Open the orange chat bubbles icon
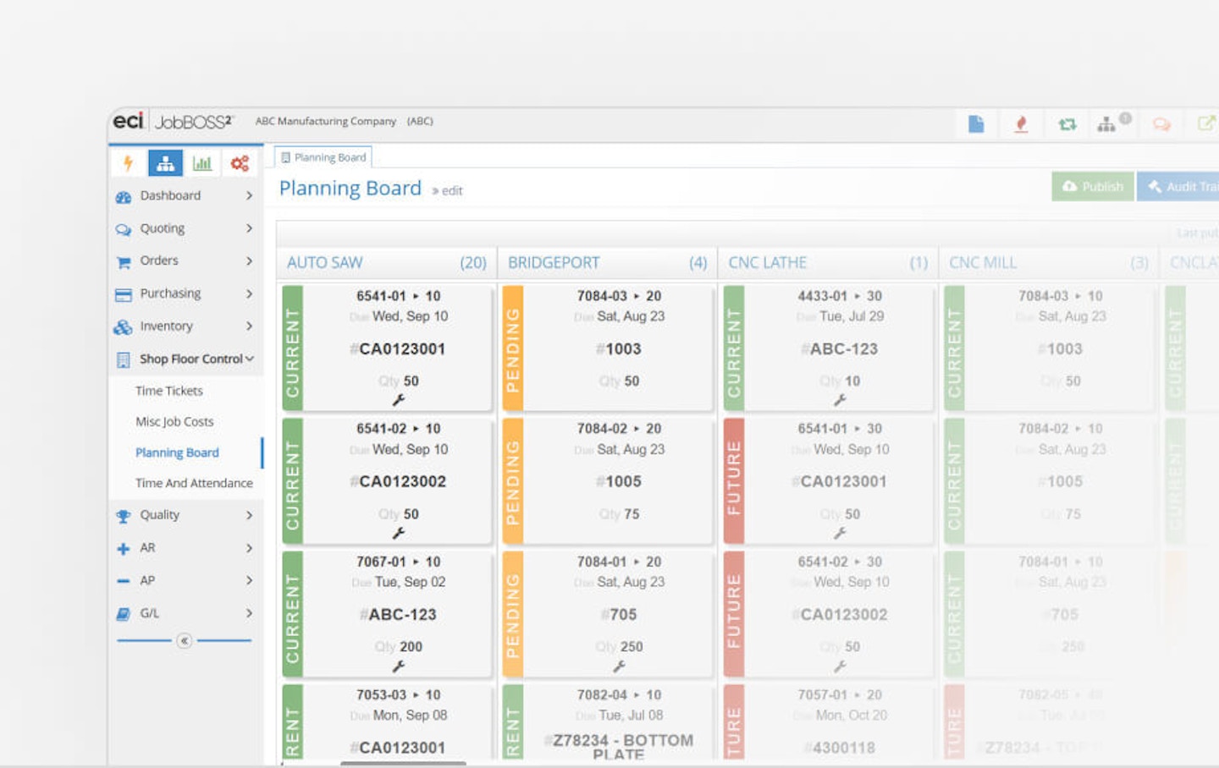The height and width of the screenshot is (768, 1219). click(1161, 124)
